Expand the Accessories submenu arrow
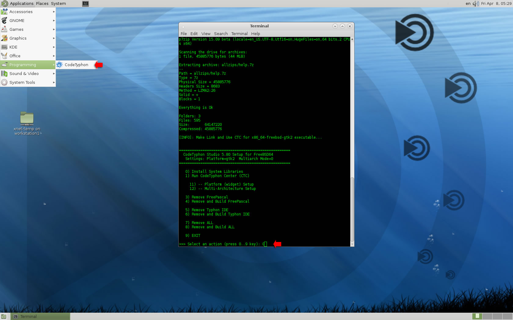This screenshot has height=320, width=513. coord(54,12)
